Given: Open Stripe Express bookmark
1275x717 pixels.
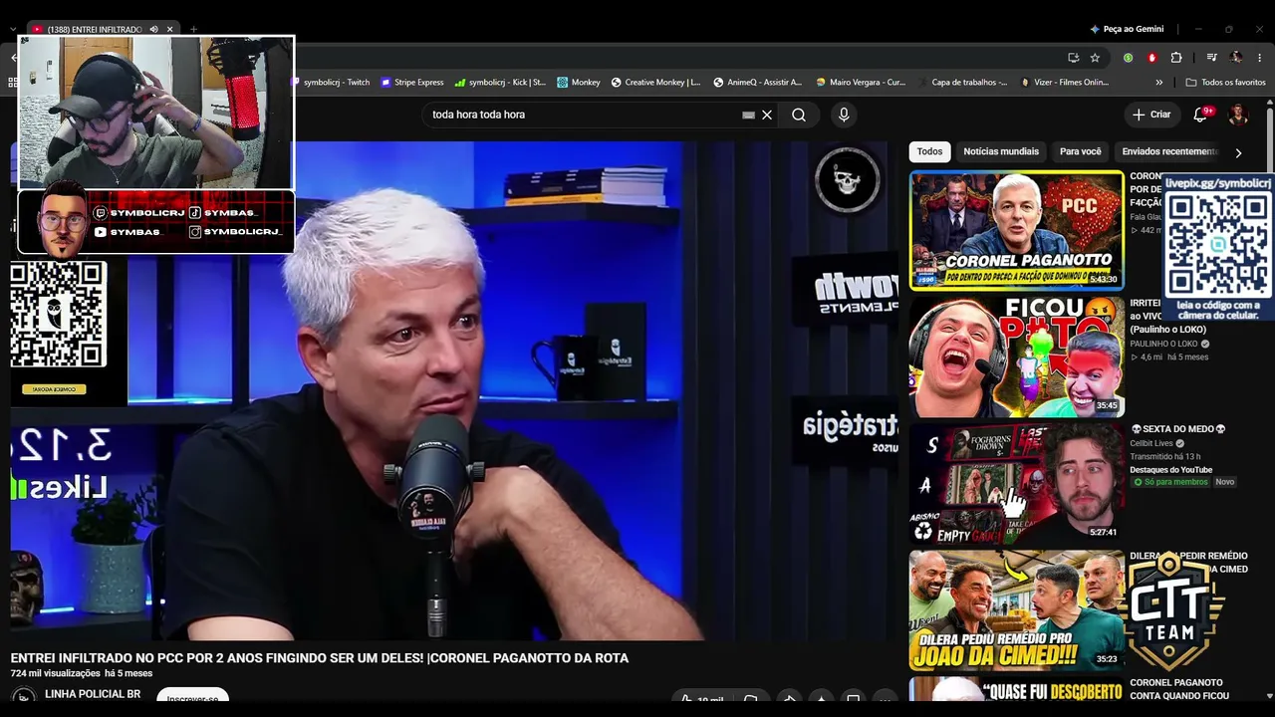Looking at the screenshot, I should click(x=412, y=83).
